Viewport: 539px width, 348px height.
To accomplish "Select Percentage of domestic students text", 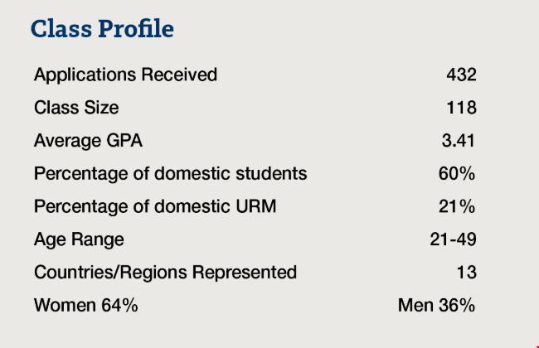I will click(170, 173).
